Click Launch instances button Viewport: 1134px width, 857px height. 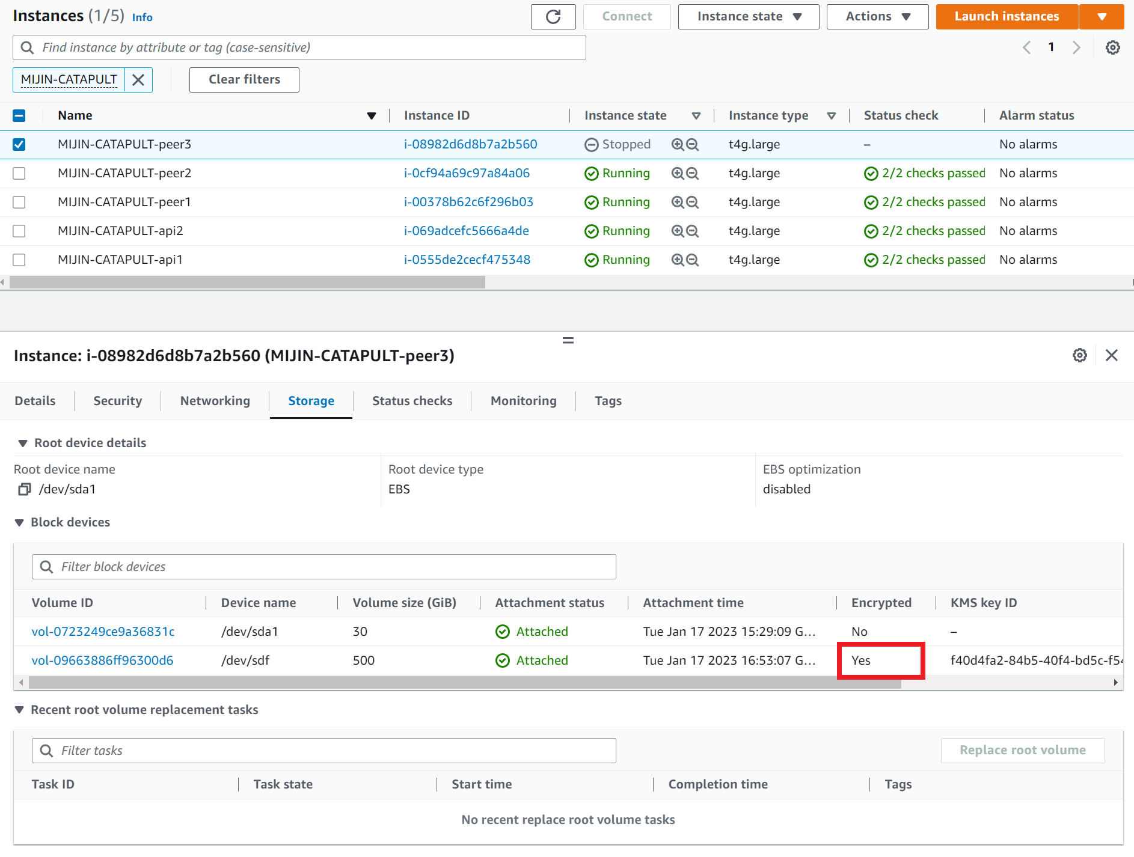(x=1007, y=17)
